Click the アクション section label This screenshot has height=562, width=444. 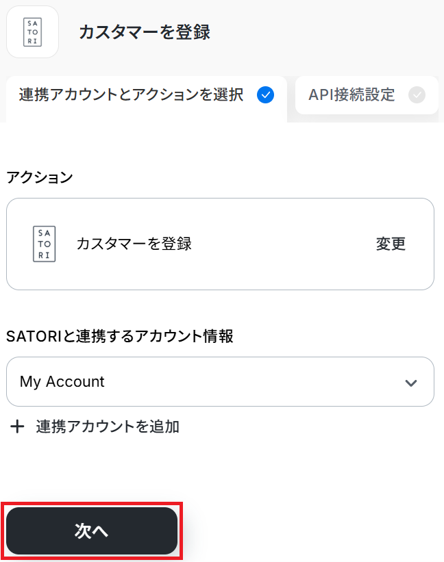tap(39, 177)
